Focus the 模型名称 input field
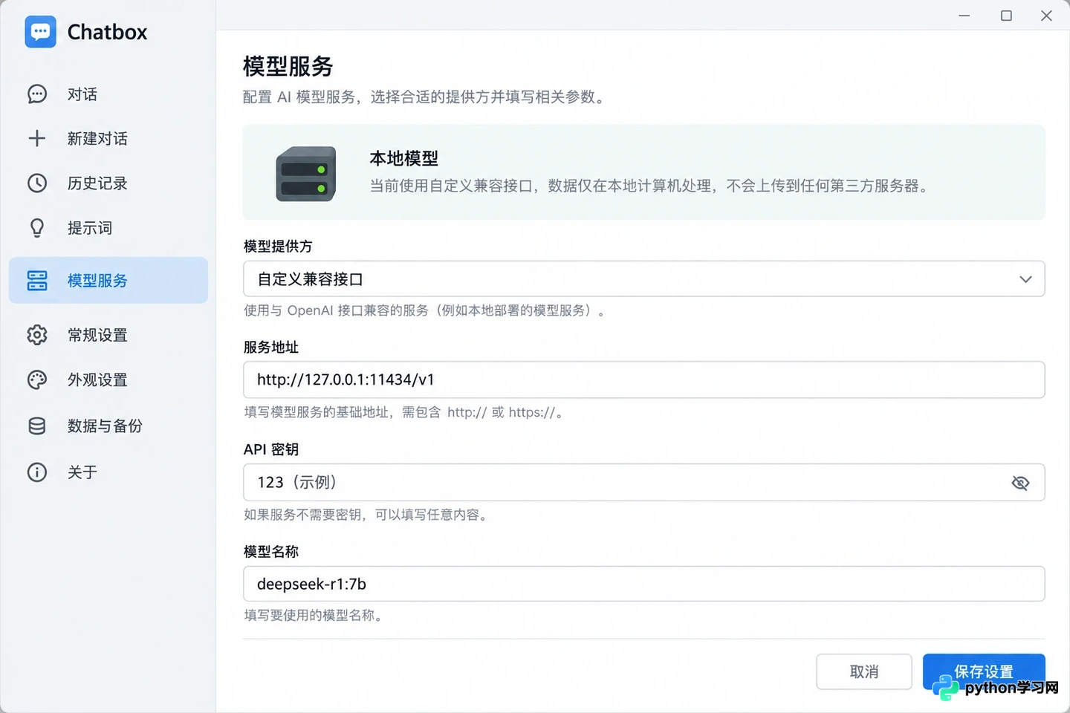 (643, 584)
